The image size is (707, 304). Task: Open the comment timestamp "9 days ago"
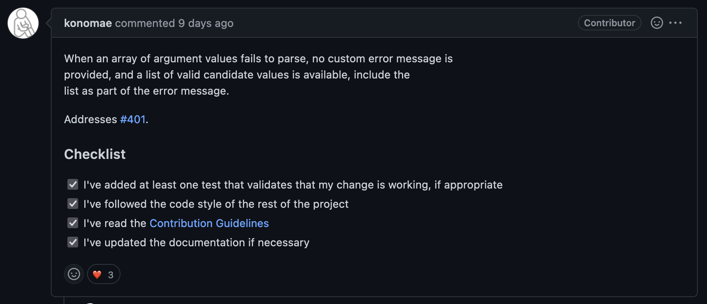[206, 23]
